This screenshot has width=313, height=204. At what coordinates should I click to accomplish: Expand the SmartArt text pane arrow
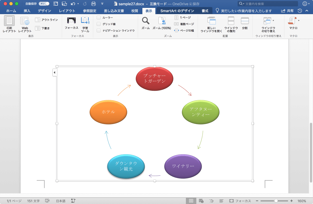pos(55,72)
